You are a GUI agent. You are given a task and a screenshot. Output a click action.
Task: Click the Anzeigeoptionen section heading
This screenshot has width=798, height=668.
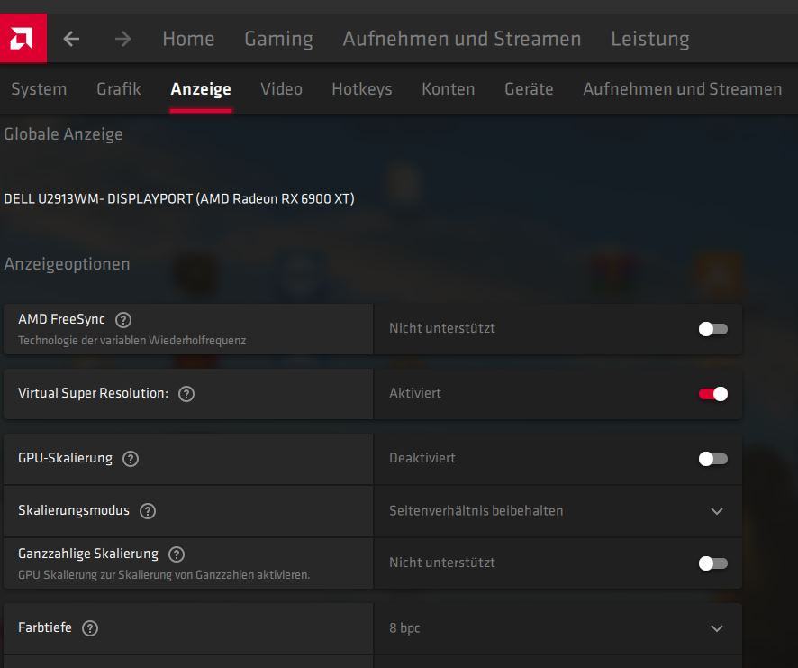(68, 264)
